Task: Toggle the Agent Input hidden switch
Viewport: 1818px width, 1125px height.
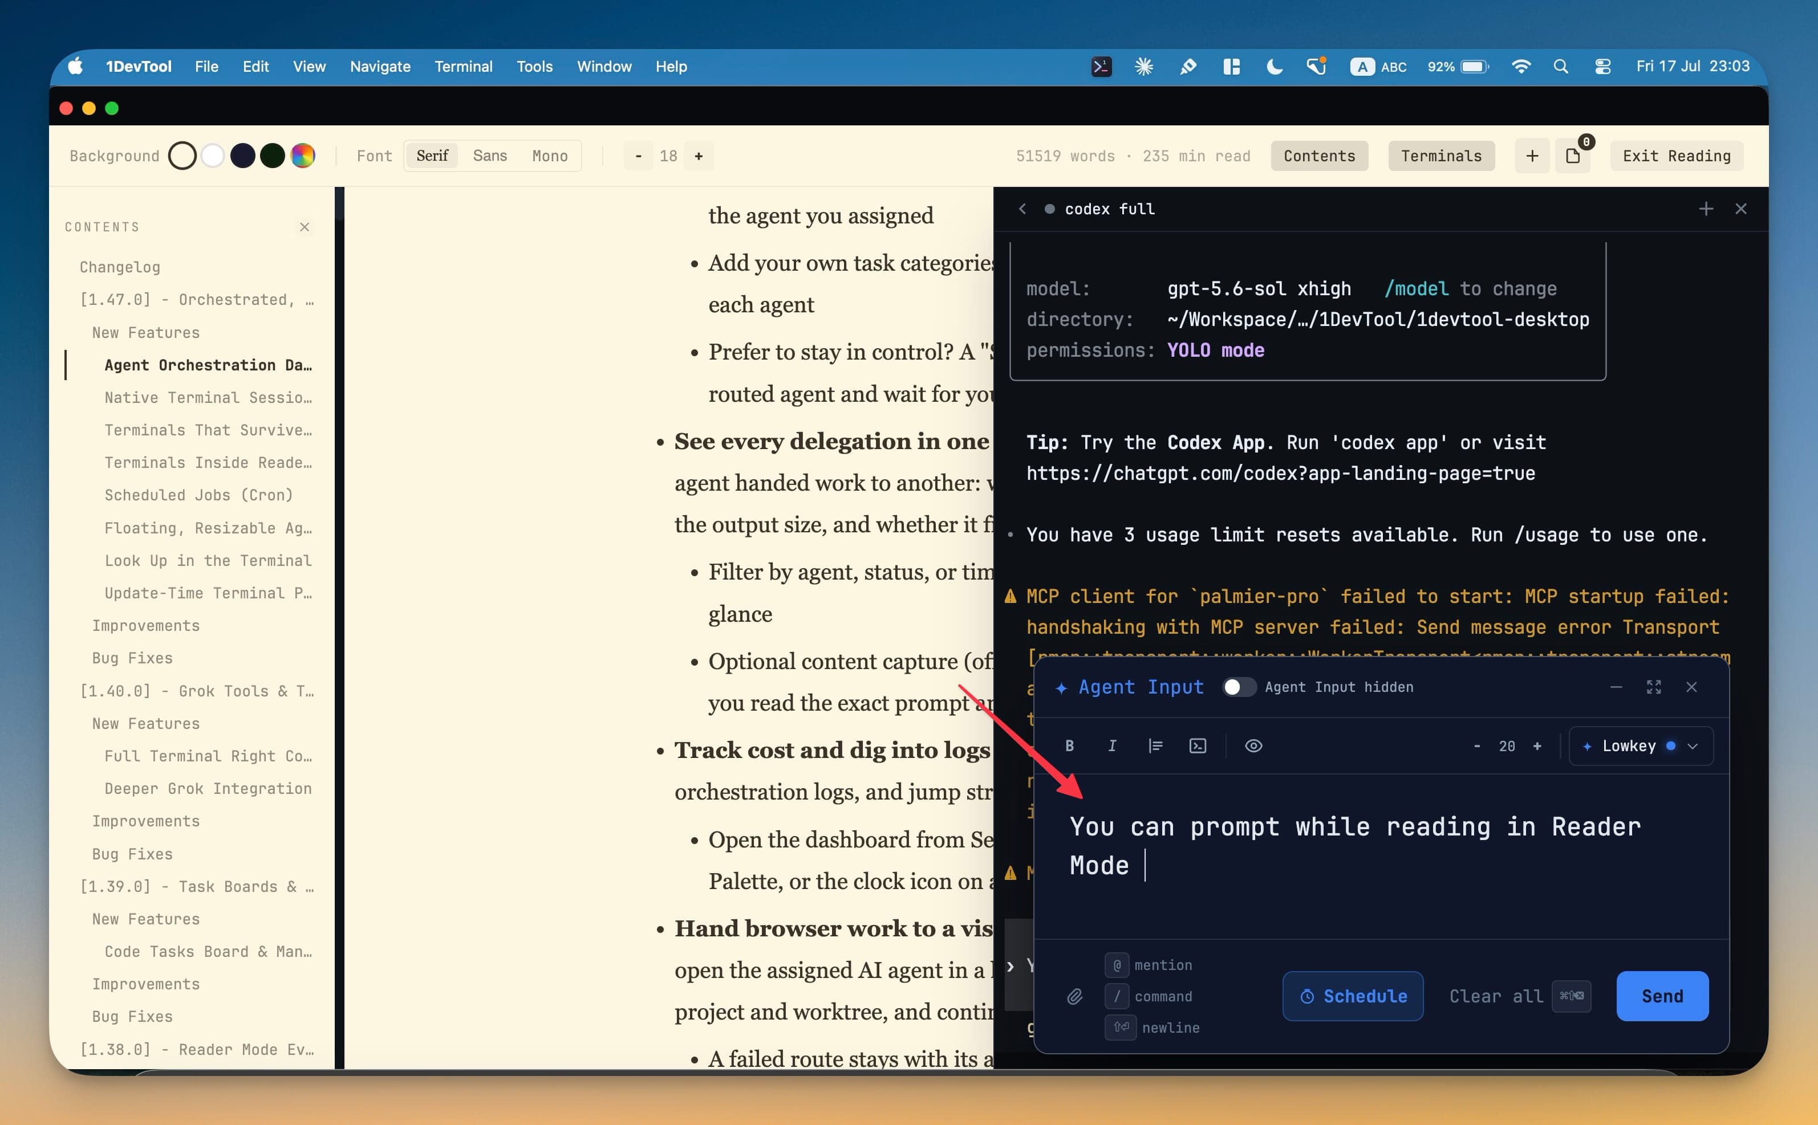Action: [x=1239, y=687]
